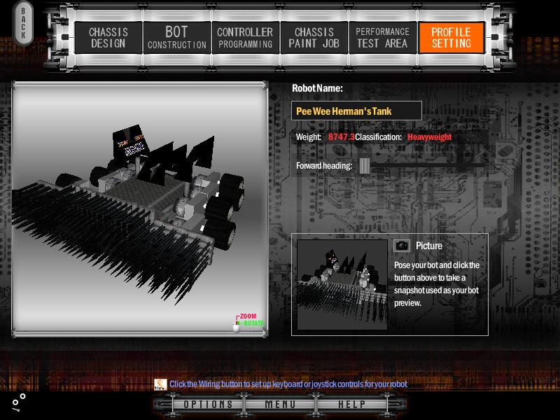Viewport: 560px width, 420px height.
Task: Open the Performance Test Area tab
Action: point(382,38)
